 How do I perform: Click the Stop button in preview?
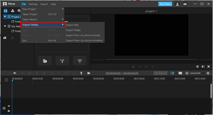pos(133,67)
